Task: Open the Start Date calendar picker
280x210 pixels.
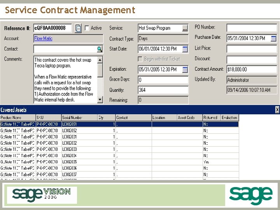Action: point(185,49)
